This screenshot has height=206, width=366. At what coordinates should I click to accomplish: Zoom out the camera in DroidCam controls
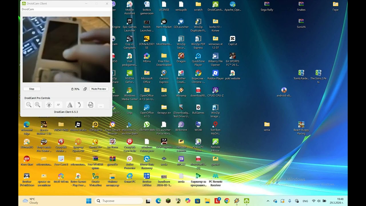click(29, 105)
